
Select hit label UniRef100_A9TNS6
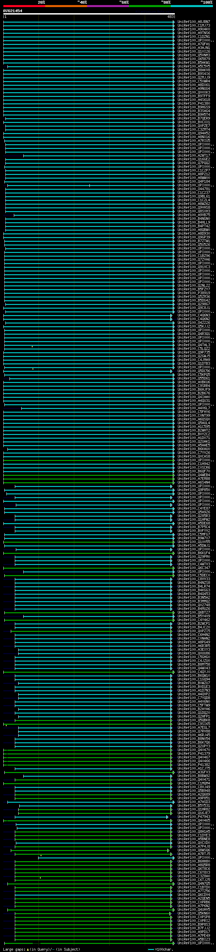click(194, 33)
